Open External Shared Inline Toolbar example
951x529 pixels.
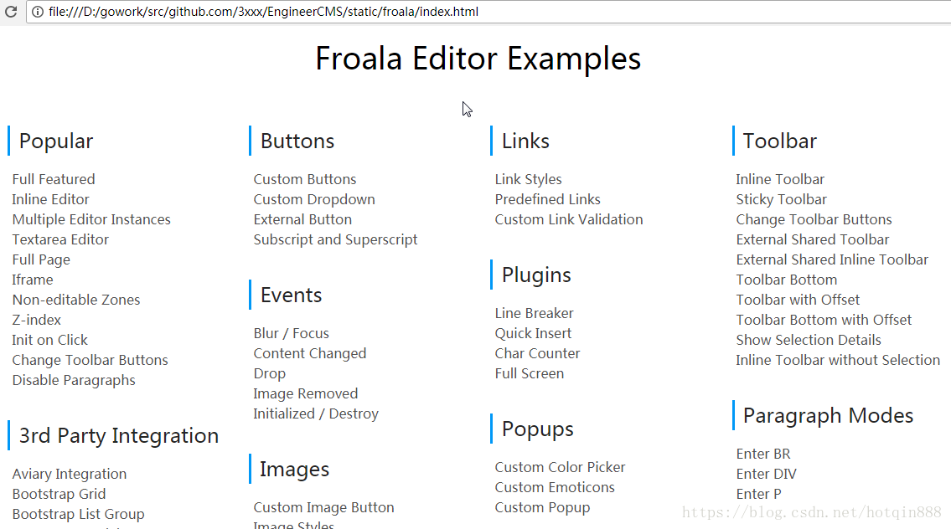coord(831,259)
